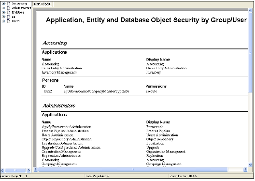Select Accounting in the group tree
This screenshot has width=255, height=181.
(x=19, y=3)
